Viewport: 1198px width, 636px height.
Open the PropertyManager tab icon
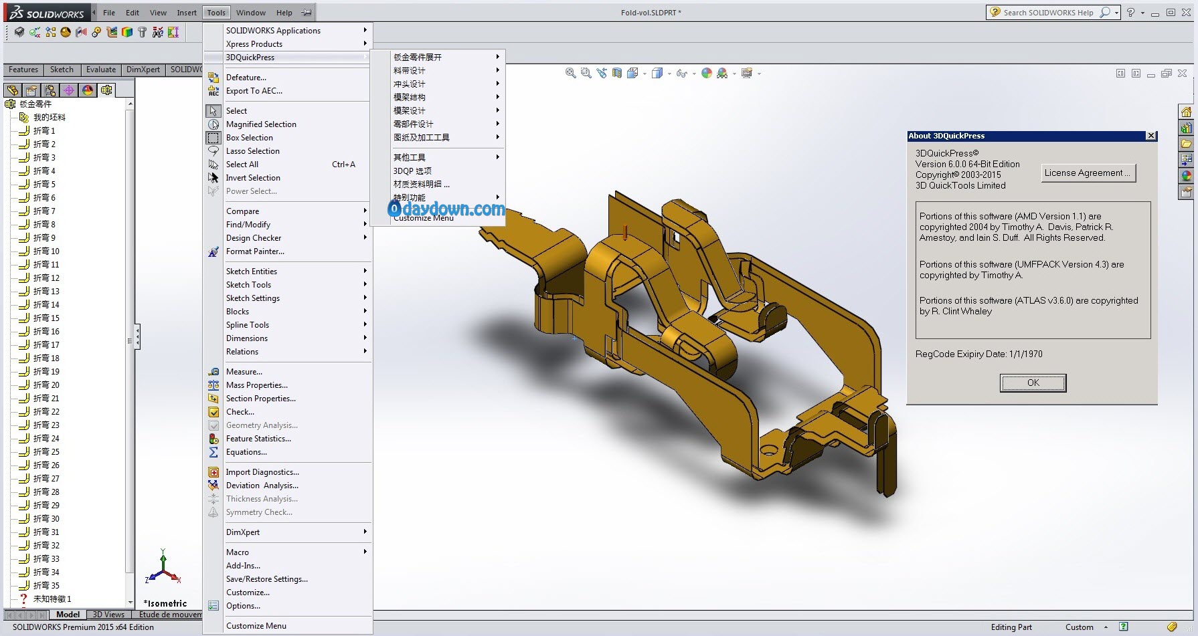(x=31, y=90)
